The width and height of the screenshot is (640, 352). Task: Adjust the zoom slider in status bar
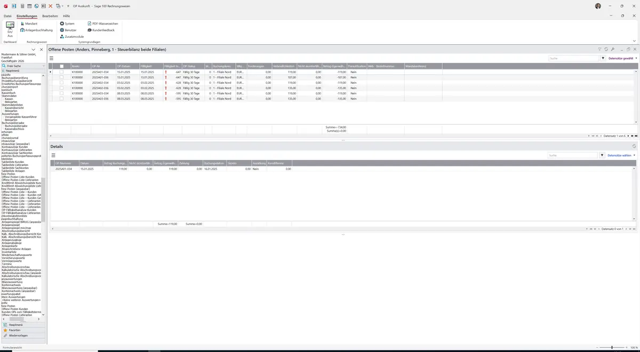tap(612, 347)
